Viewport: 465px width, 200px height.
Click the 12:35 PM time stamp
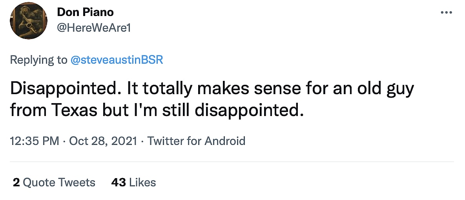tap(34, 141)
